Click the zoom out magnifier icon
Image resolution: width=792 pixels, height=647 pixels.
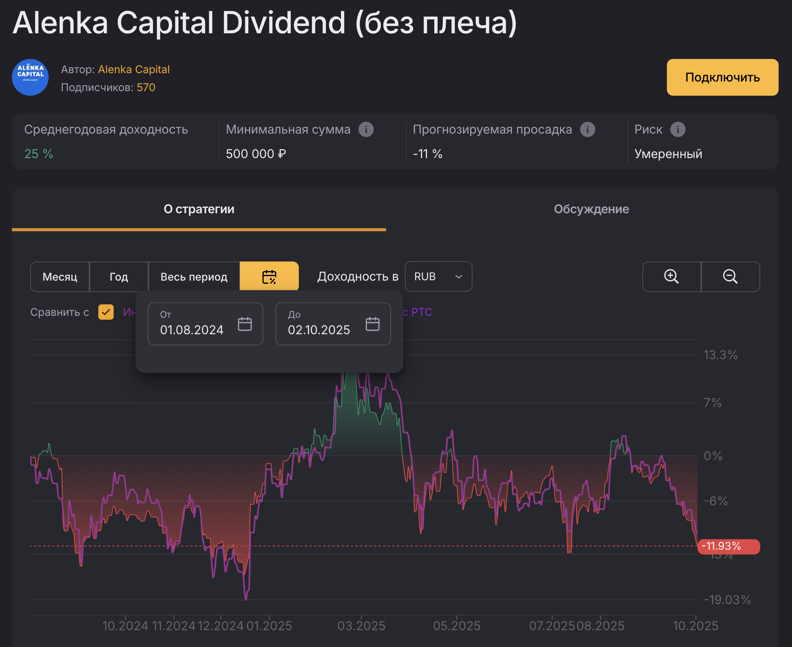click(730, 276)
